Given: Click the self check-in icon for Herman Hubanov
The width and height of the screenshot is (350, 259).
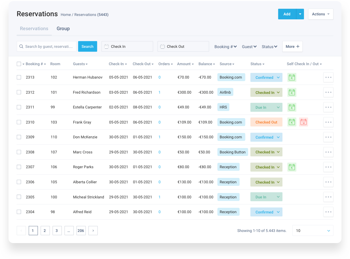Looking at the screenshot, I should pyautogui.click(x=292, y=77).
